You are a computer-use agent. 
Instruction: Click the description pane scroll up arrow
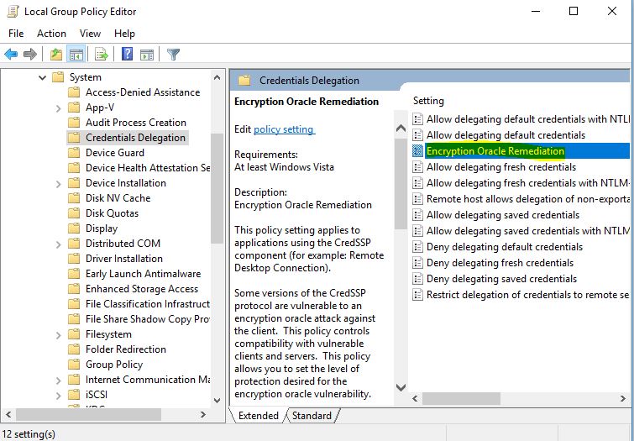click(401, 129)
